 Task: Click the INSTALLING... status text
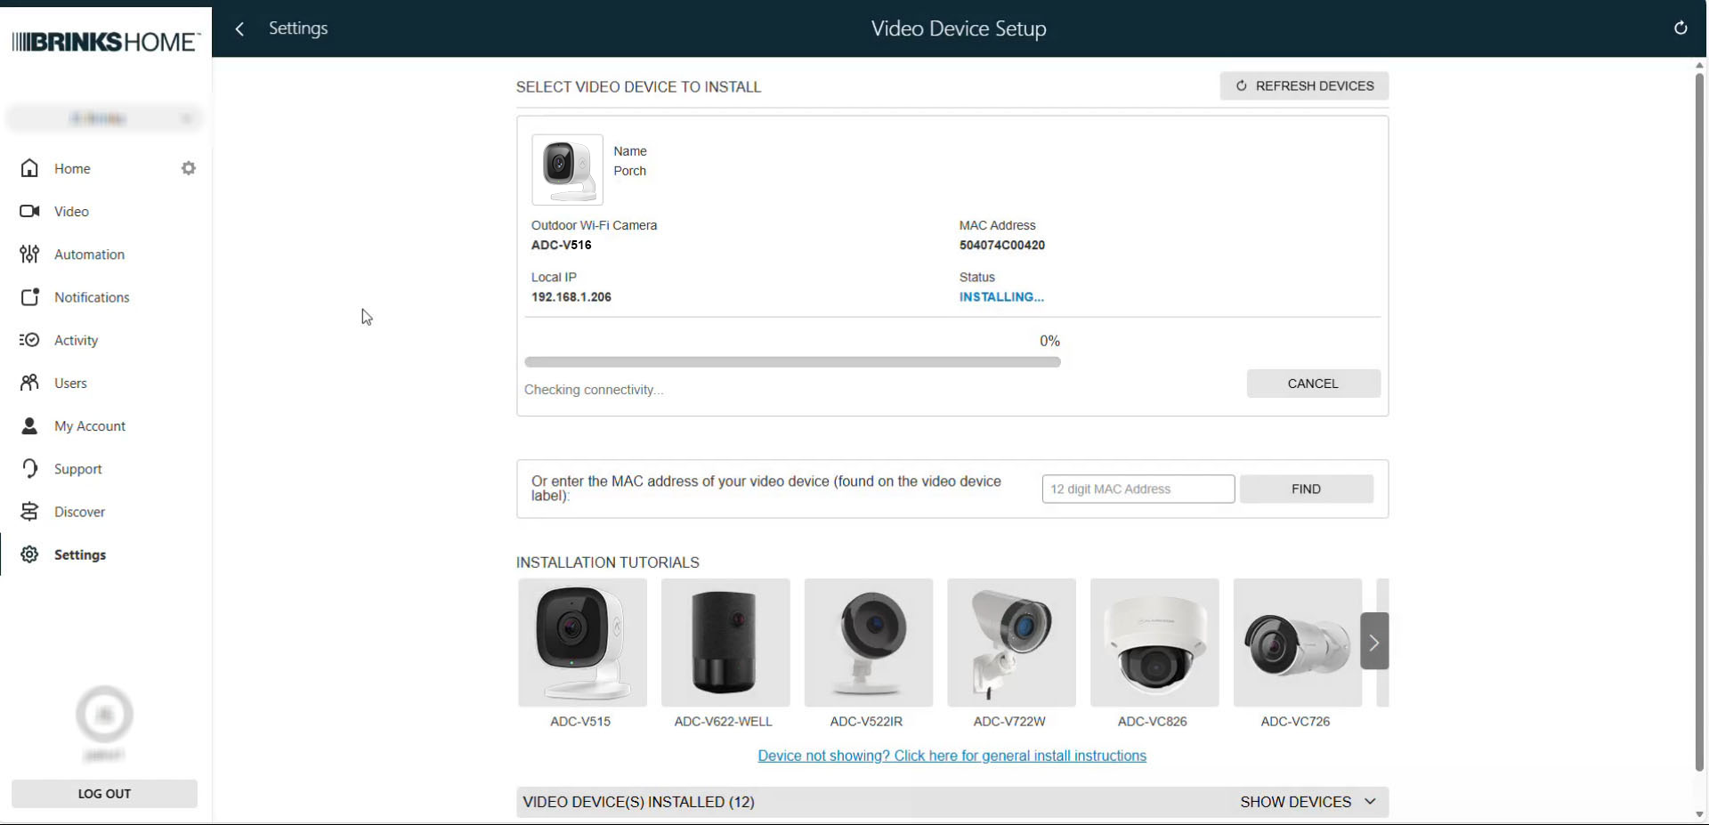[1001, 297]
